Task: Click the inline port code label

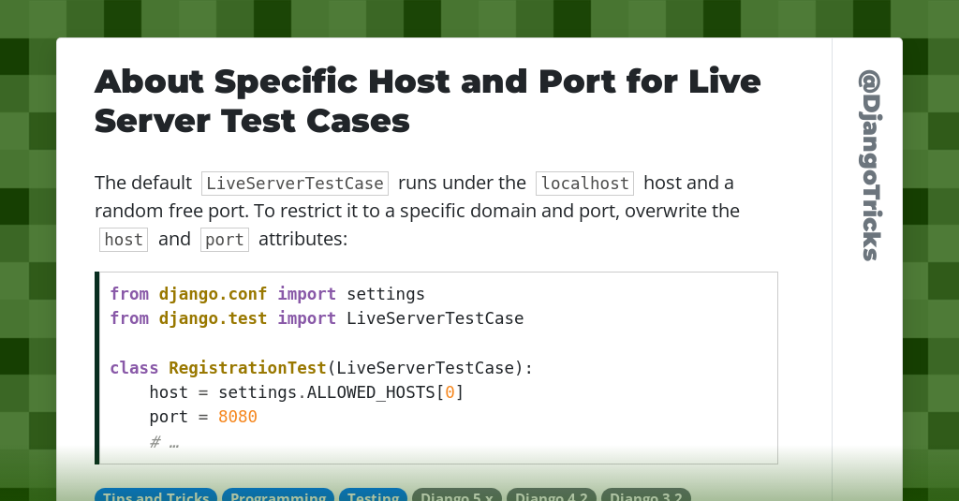Action: [x=225, y=240]
